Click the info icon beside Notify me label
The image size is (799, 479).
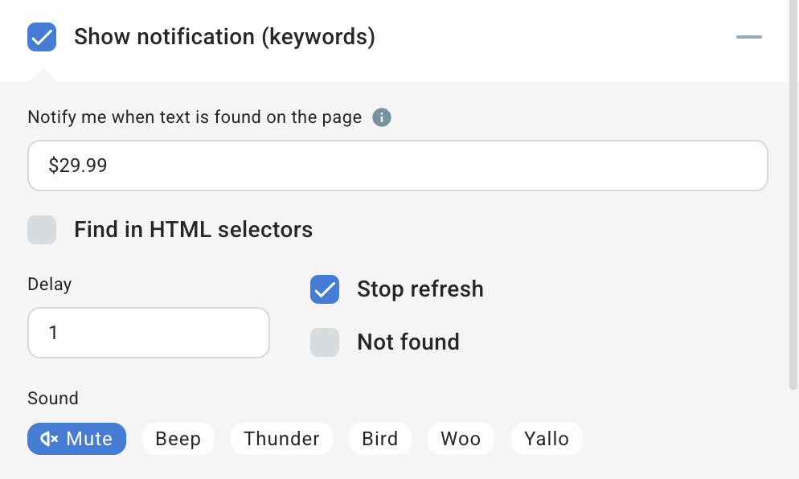[382, 117]
